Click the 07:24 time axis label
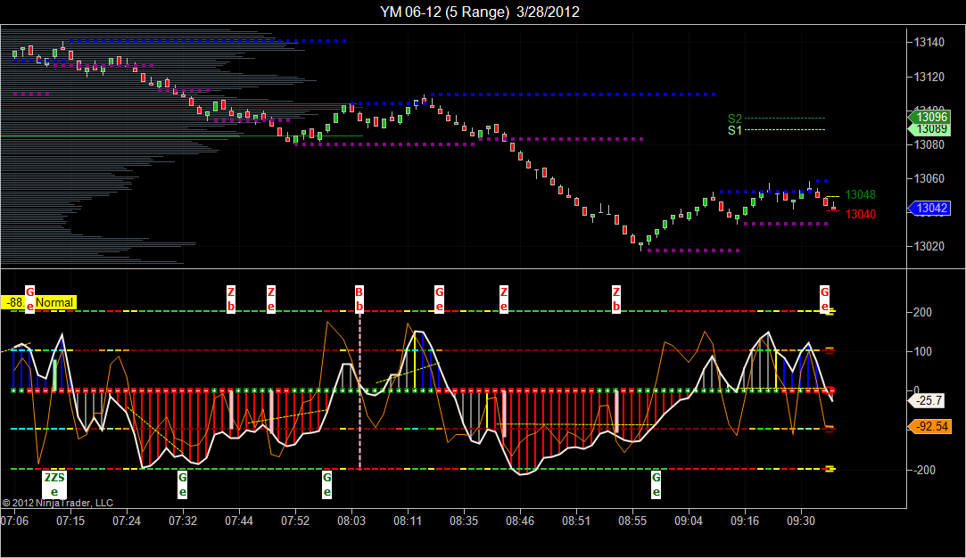The width and height of the screenshot is (966, 558). pos(127,521)
